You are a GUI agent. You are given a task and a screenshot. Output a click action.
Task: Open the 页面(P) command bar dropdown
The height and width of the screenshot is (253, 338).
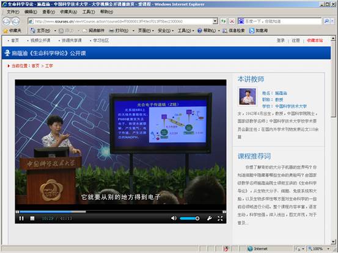click(145, 30)
